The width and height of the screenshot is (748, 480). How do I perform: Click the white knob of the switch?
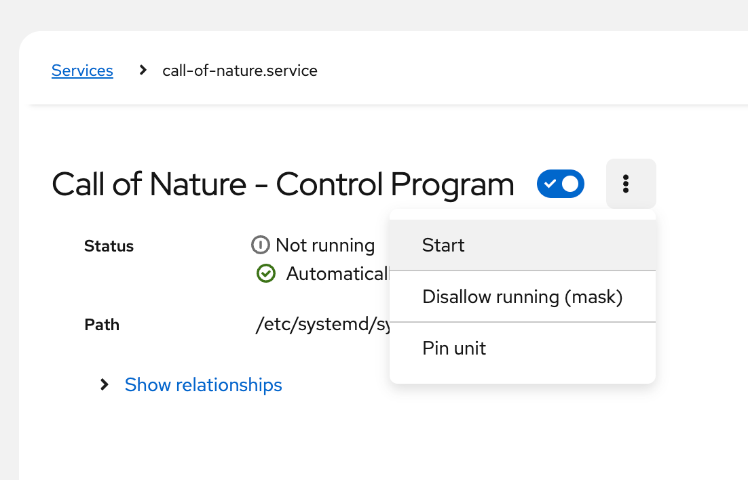point(570,184)
